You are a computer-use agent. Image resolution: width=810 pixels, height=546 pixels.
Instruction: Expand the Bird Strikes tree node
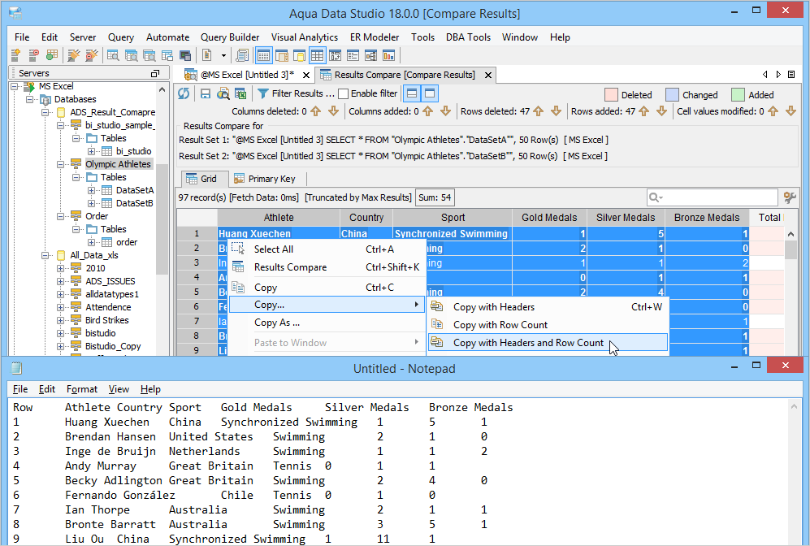[x=62, y=320]
